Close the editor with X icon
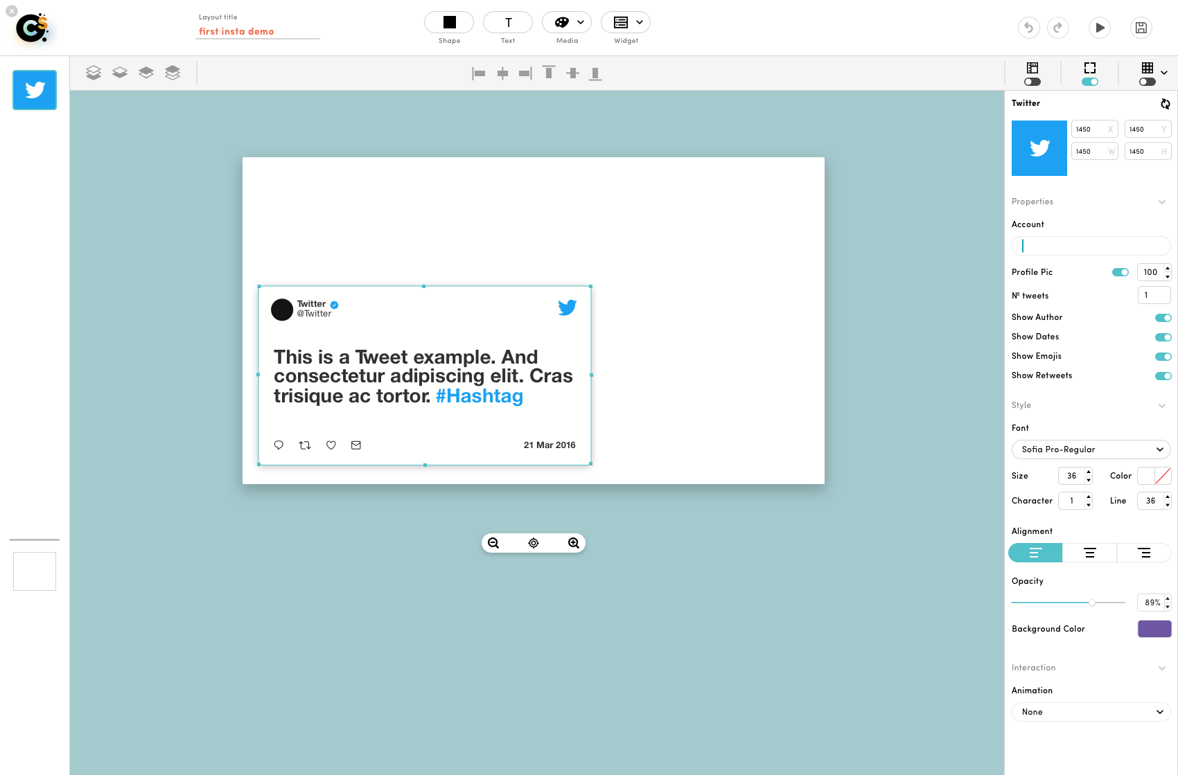1178x775 pixels. 12,11
